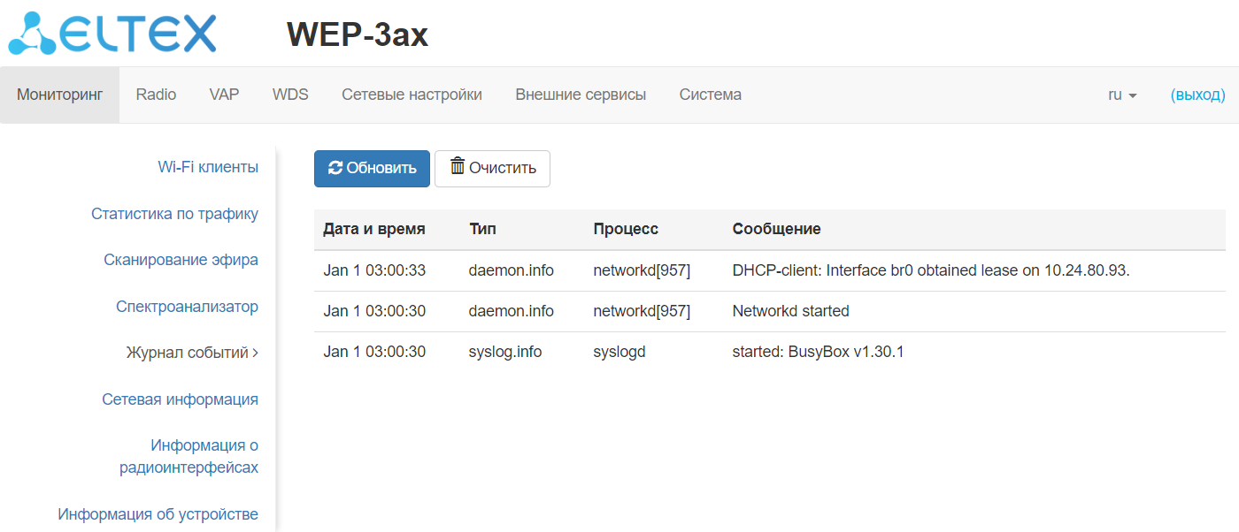Open Внешние сервисы menu
The height and width of the screenshot is (532, 1239).
(x=581, y=95)
